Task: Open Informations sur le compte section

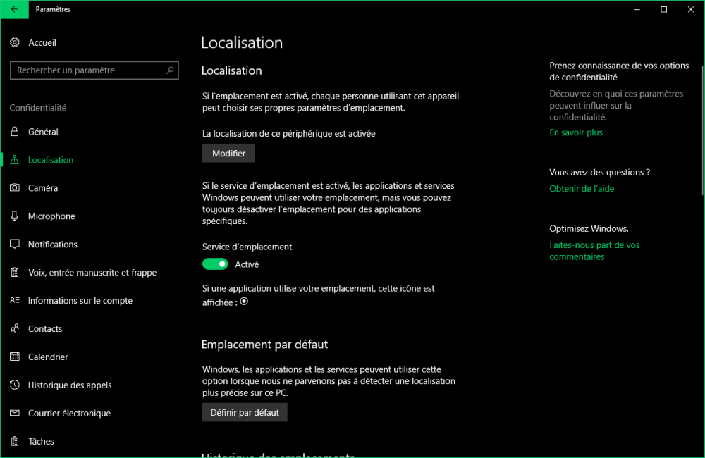Action: coord(80,301)
